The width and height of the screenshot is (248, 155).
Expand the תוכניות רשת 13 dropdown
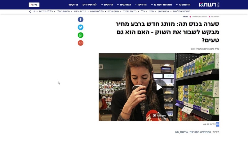(161, 5)
